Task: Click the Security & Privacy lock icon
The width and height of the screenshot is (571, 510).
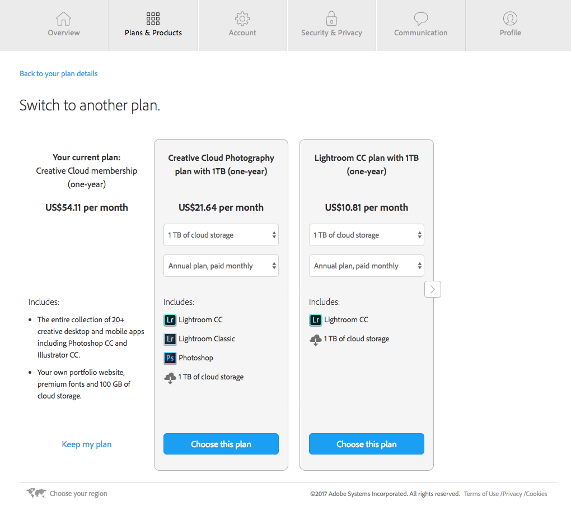Action: click(x=331, y=18)
